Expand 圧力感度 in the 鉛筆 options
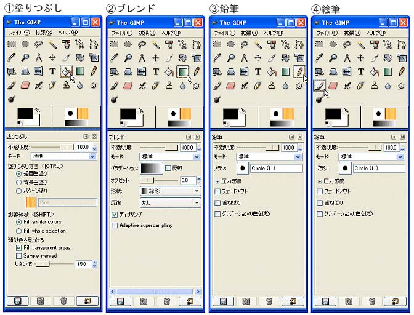414x315 pixels. 217,181
